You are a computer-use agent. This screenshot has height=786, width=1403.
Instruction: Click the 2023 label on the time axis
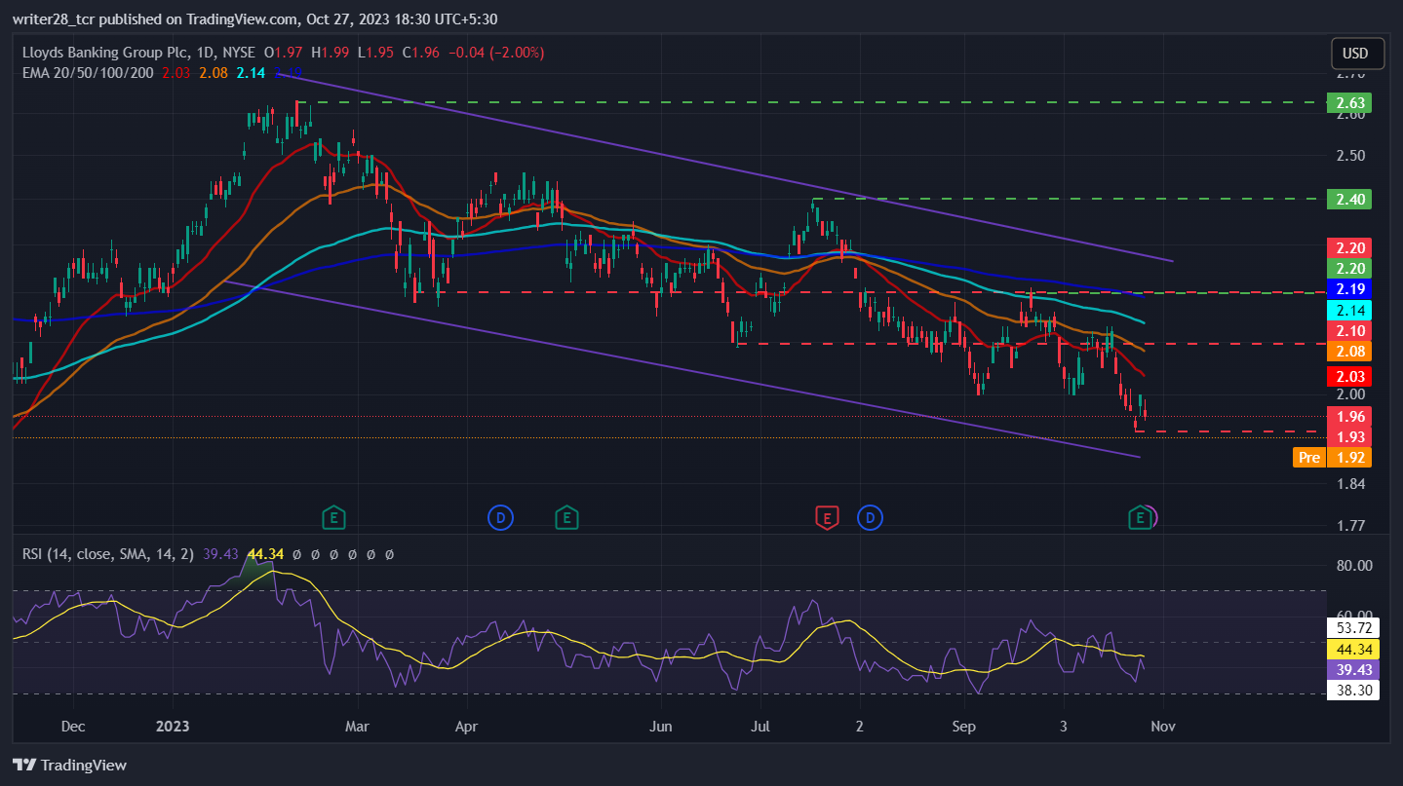click(173, 727)
